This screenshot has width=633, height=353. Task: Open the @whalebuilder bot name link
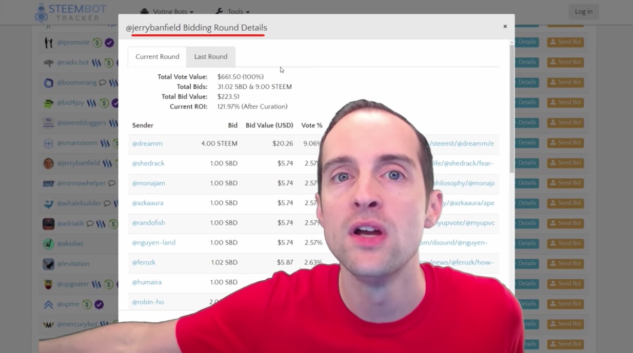click(x=79, y=203)
